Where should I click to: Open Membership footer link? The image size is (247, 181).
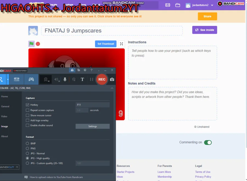165,177
